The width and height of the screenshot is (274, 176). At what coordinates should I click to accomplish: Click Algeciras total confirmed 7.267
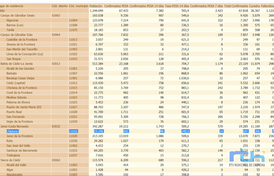tap(244, 20)
